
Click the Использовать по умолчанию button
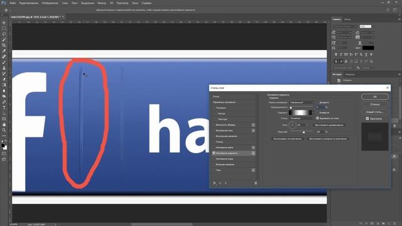click(x=288, y=139)
